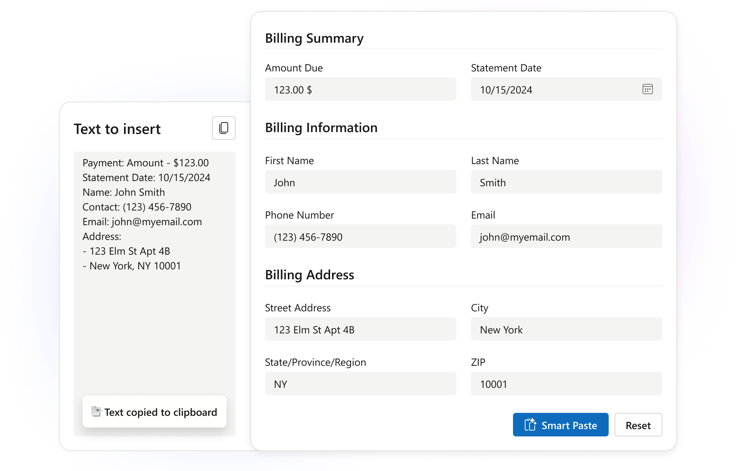This screenshot has height=471, width=736.
Task: Click the document icon in the clipboard toast
Action: [95, 412]
